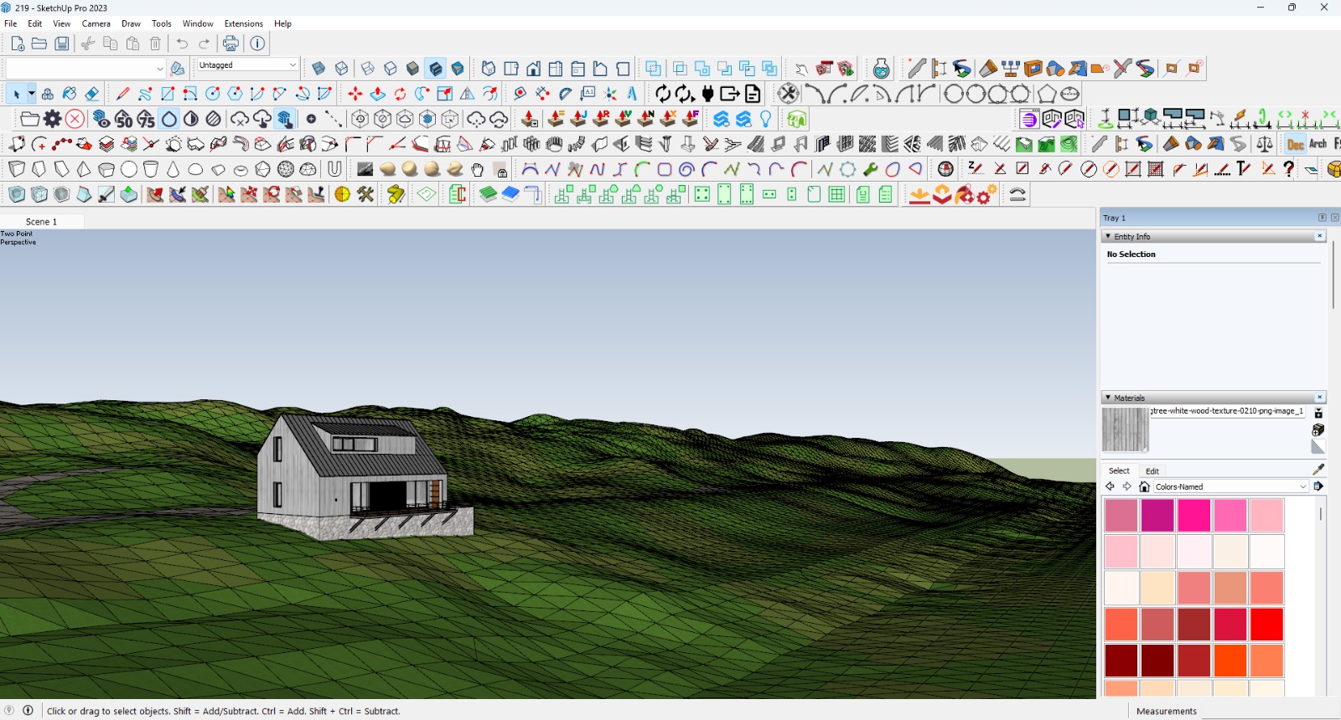Select the Eraser tool
The height and width of the screenshot is (720, 1341).
point(92,94)
